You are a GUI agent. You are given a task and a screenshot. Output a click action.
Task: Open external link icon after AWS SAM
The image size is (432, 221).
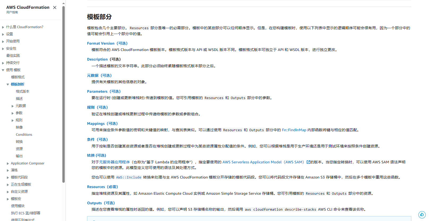[x=308, y=162]
